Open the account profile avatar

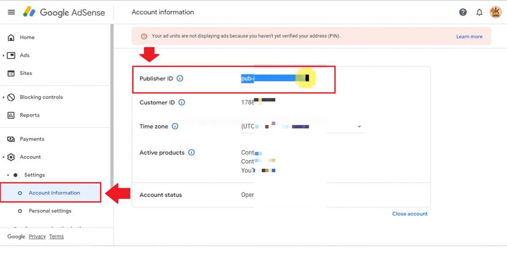click(x=496, y=12)
